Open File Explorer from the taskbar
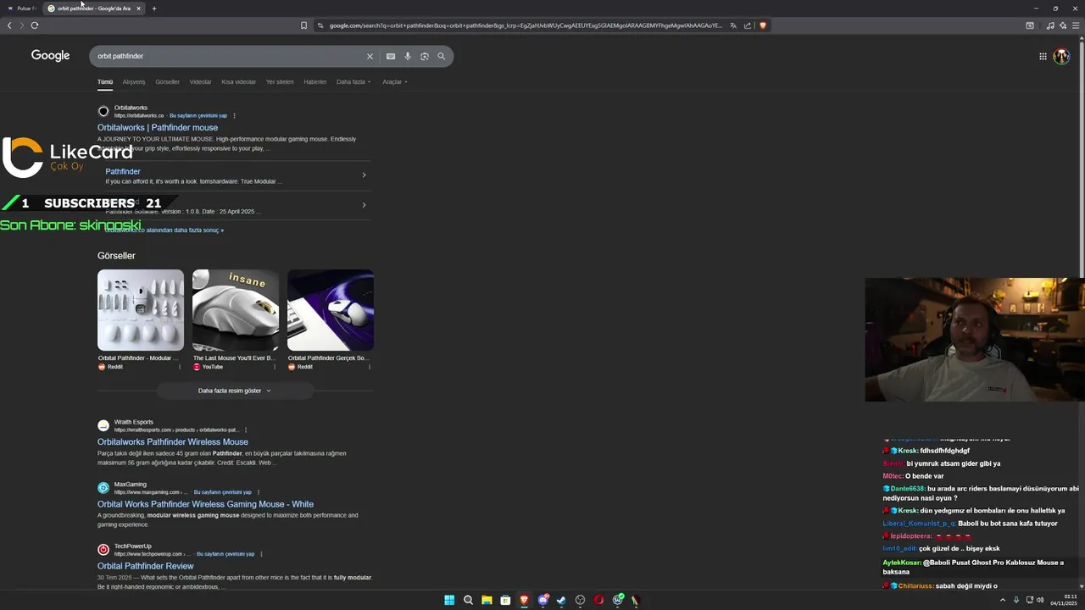This screenshot has width=1085, height=610. tap(487, 600)
